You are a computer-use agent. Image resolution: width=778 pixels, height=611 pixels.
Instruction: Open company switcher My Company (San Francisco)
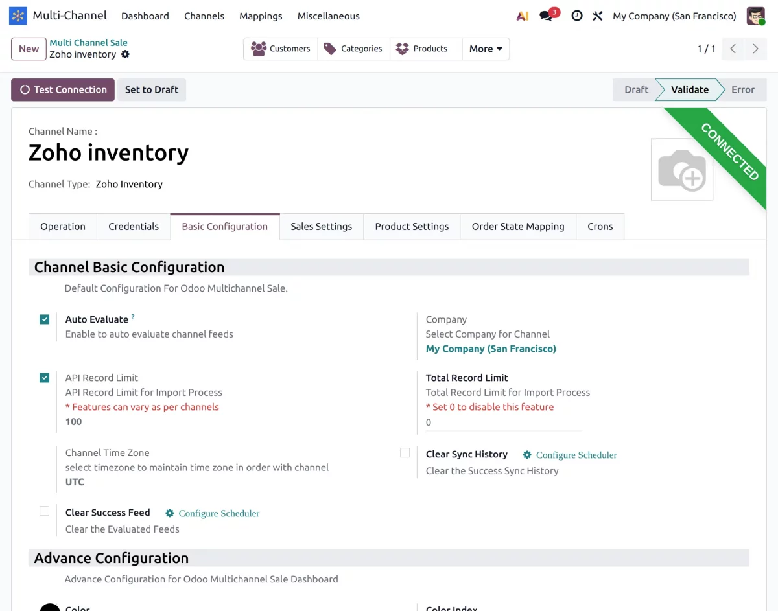[x=674, y=16]
